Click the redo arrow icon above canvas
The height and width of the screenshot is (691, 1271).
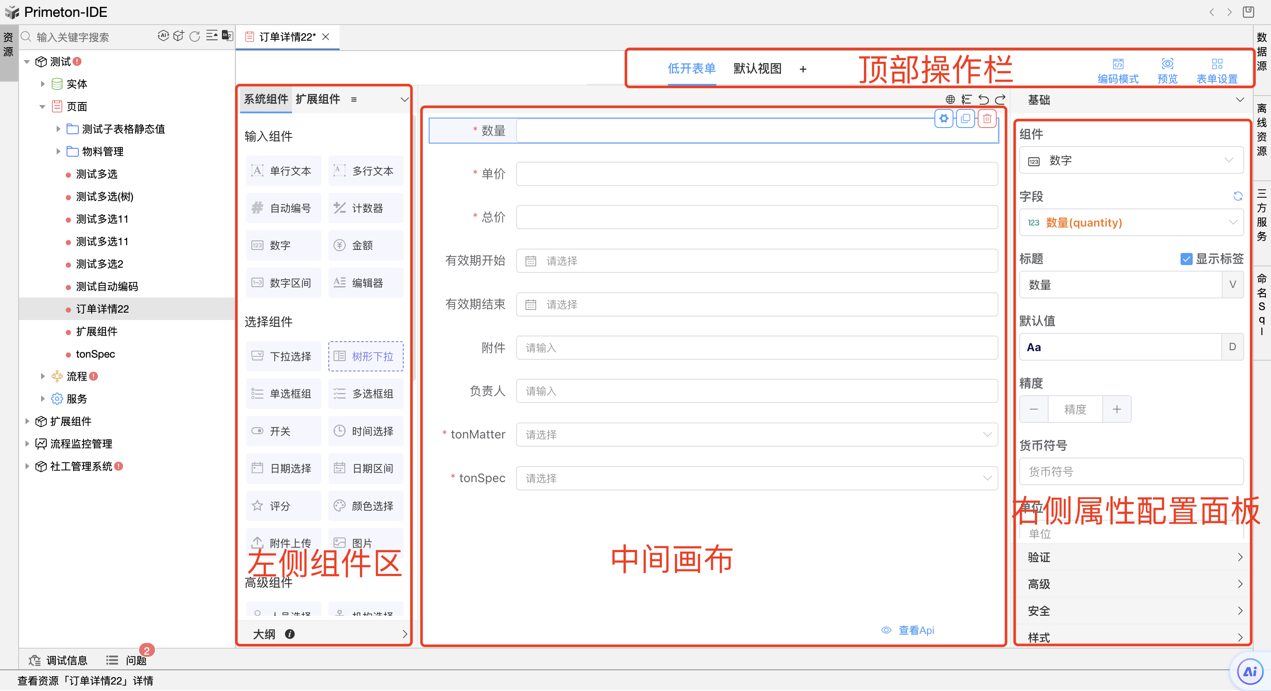pyautogui.click(x=1000, y=99)
